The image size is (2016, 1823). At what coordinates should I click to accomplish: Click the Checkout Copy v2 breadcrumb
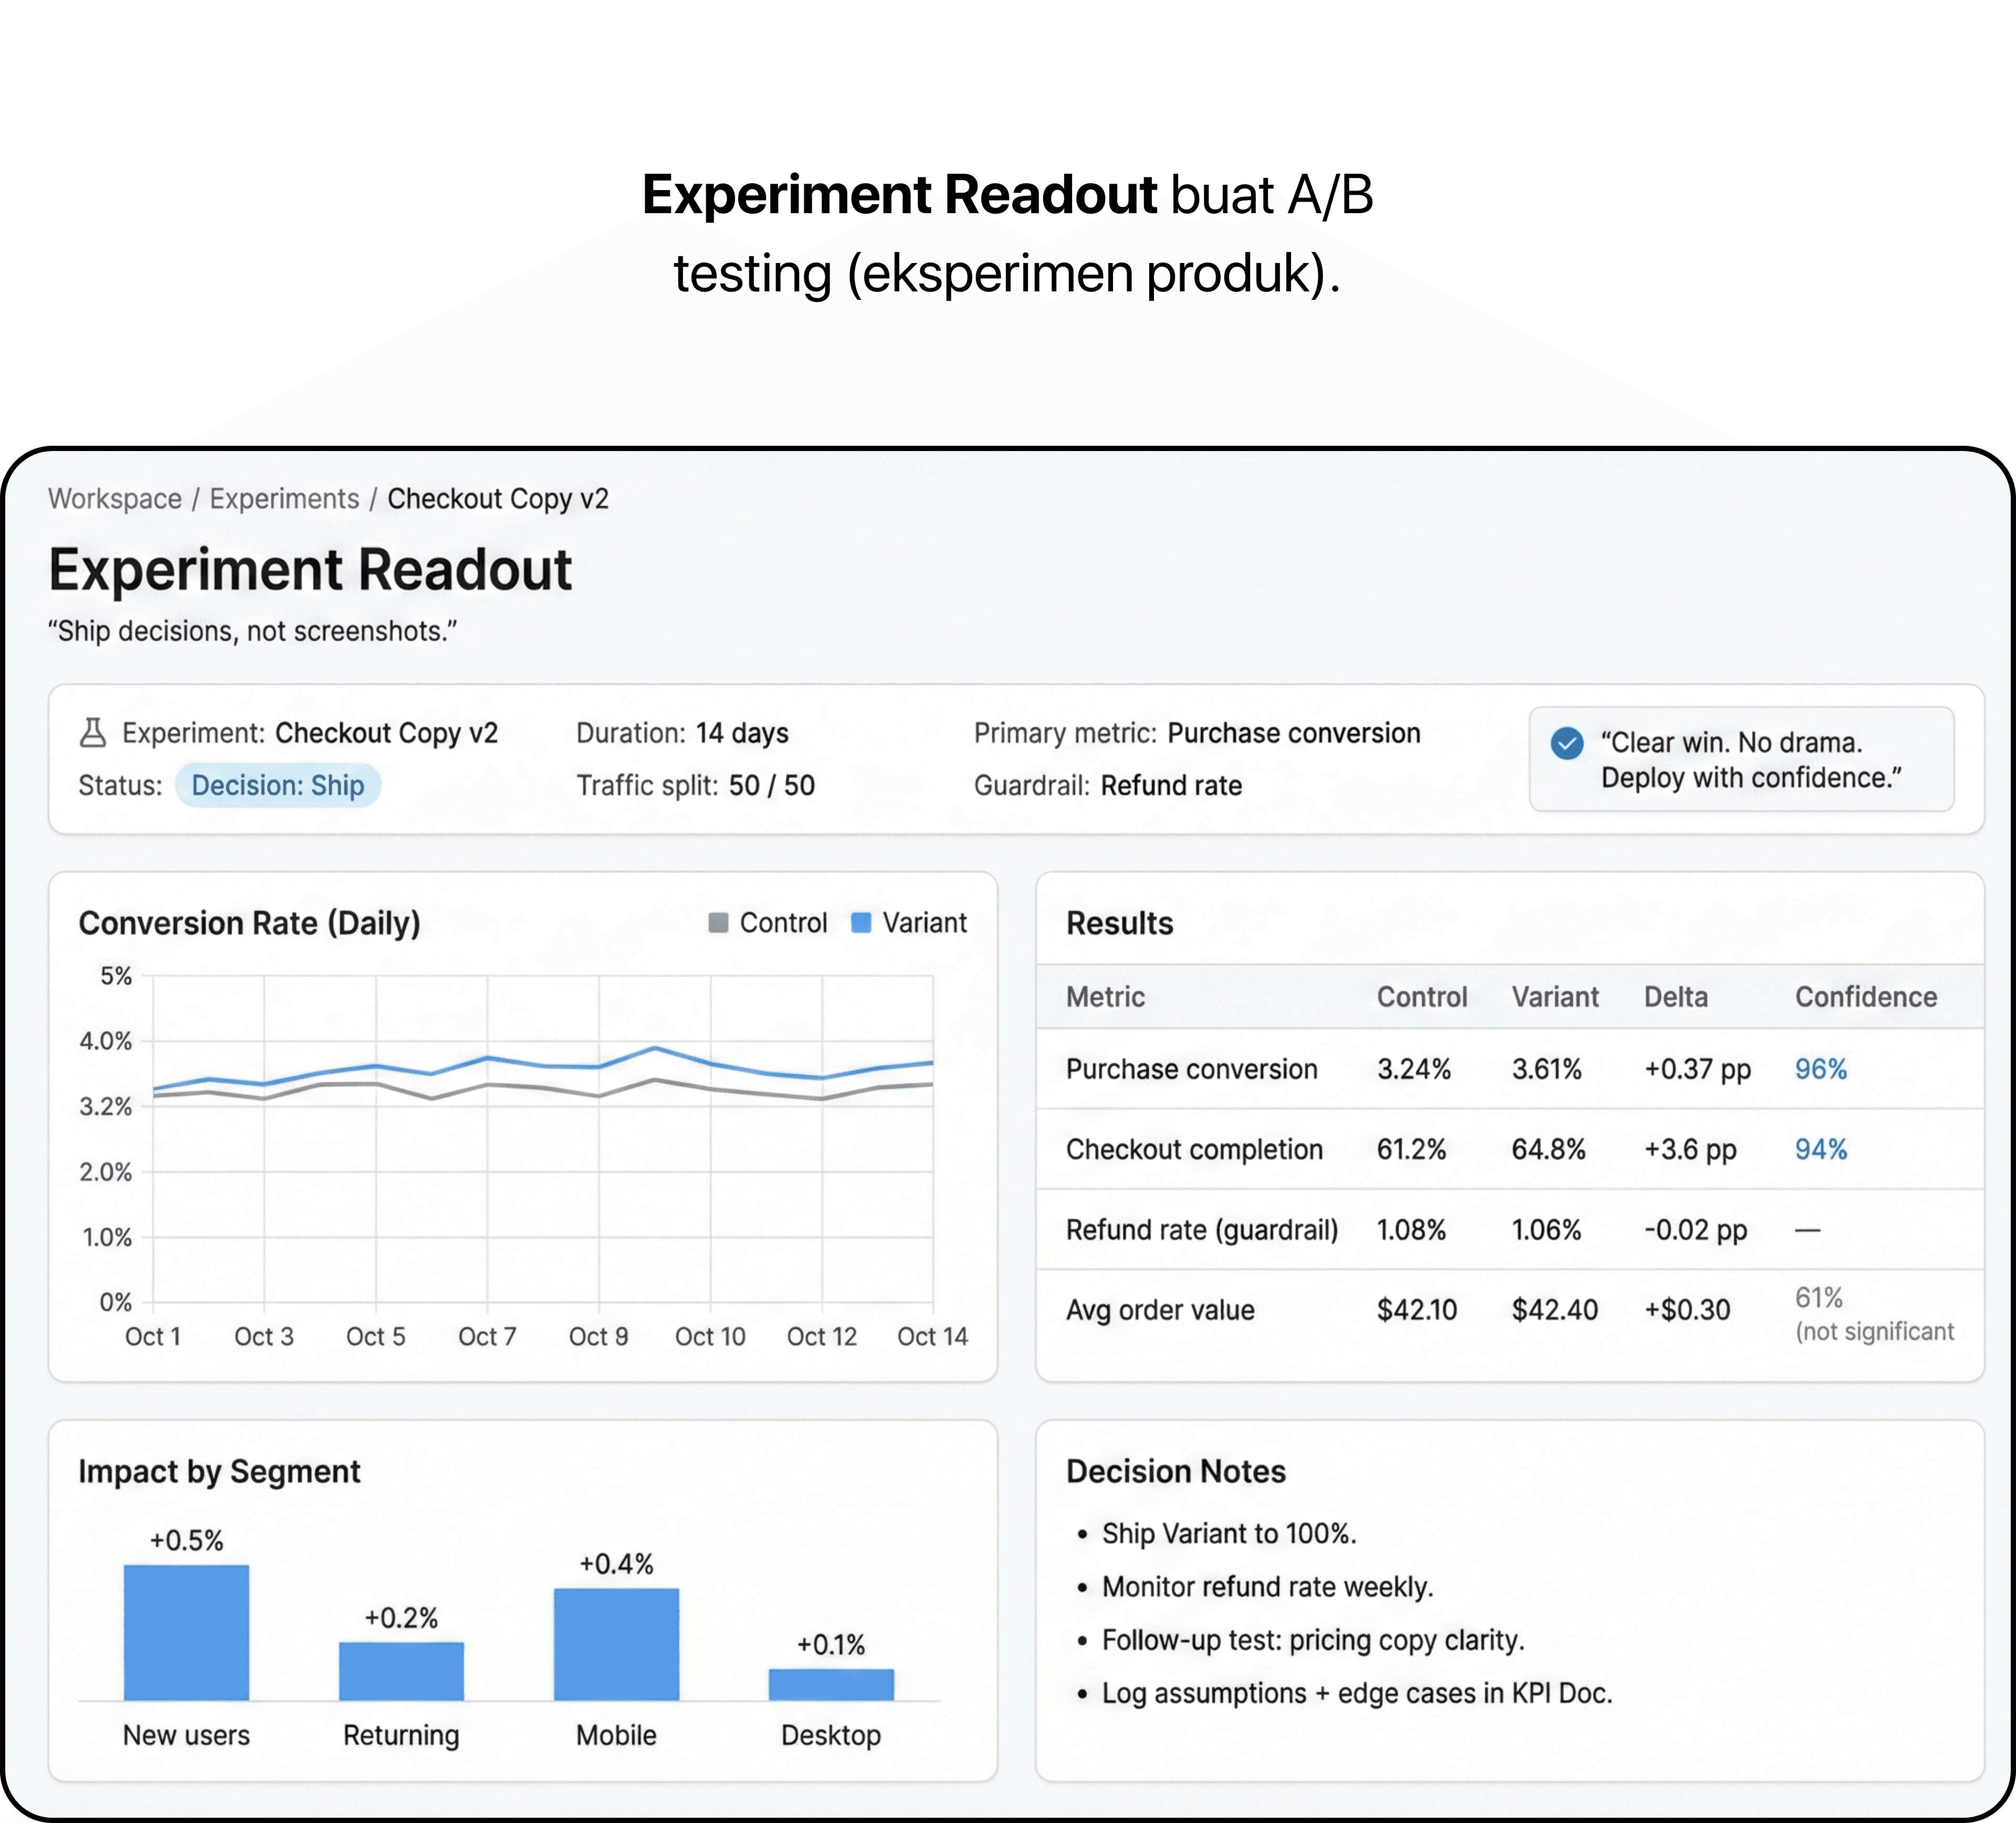point(497,498)
